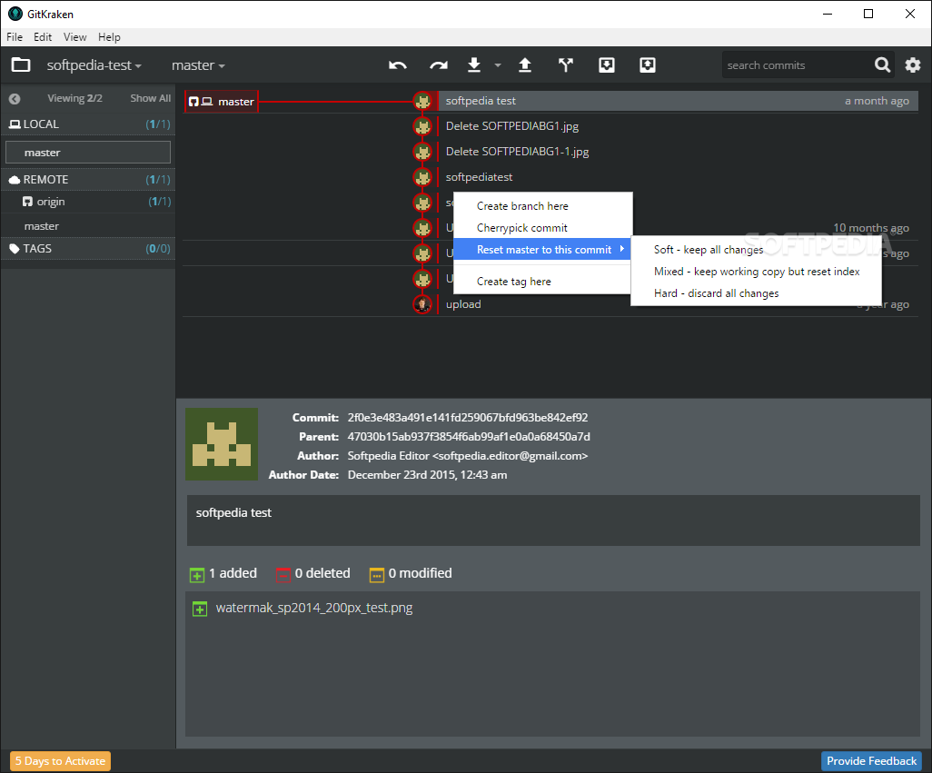Click Provide Feedback button

(x=871, y=761)
